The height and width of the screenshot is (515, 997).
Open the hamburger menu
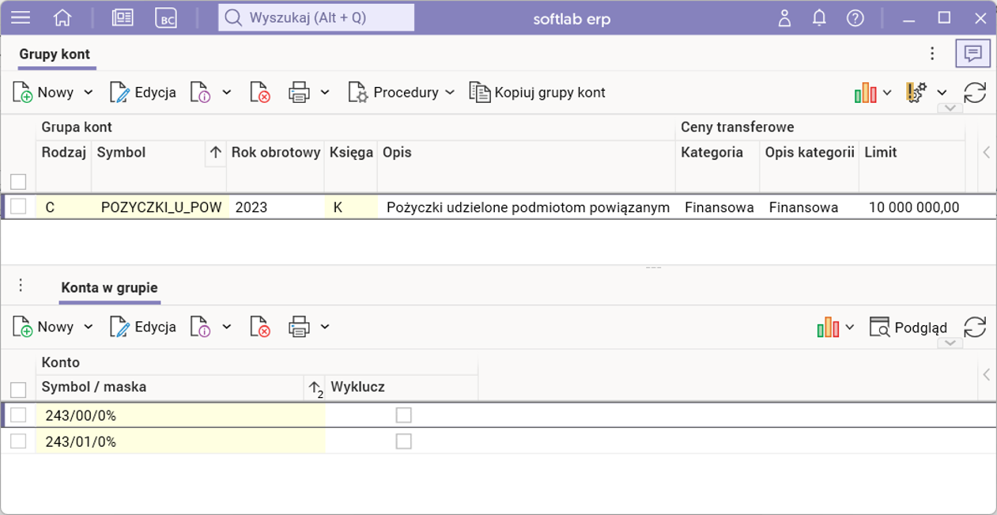coord(21,17)
